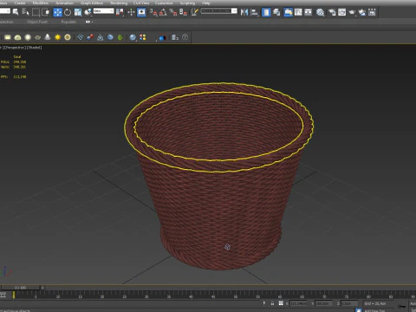Click the colored nodes cluster icon
Screen dimensions: 416x312
click(x=143, y=37)
